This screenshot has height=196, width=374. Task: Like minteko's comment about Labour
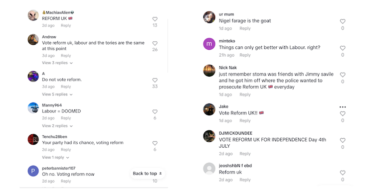pyautogui.click(x=343, y=48)
